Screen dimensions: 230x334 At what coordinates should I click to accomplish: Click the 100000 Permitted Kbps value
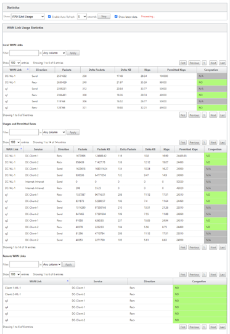tap(163, 76)
